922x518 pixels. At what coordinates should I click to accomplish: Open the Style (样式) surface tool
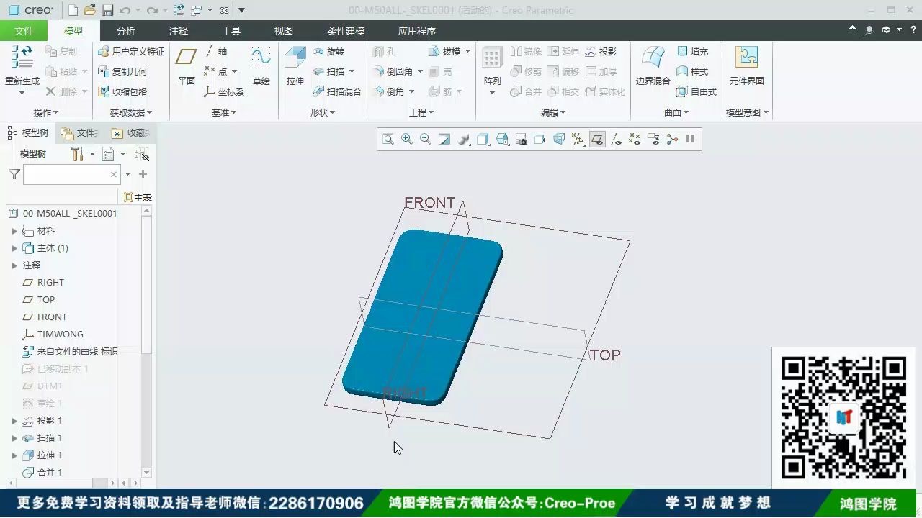point(692,71)
